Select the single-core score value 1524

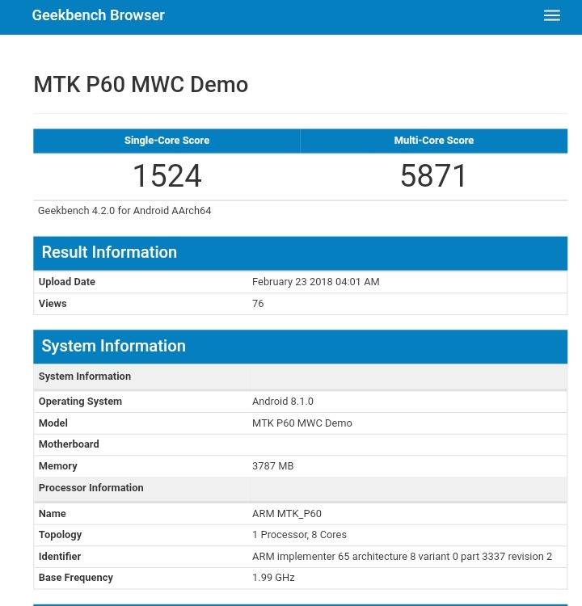pyautogui.click(x=167, y=176)
